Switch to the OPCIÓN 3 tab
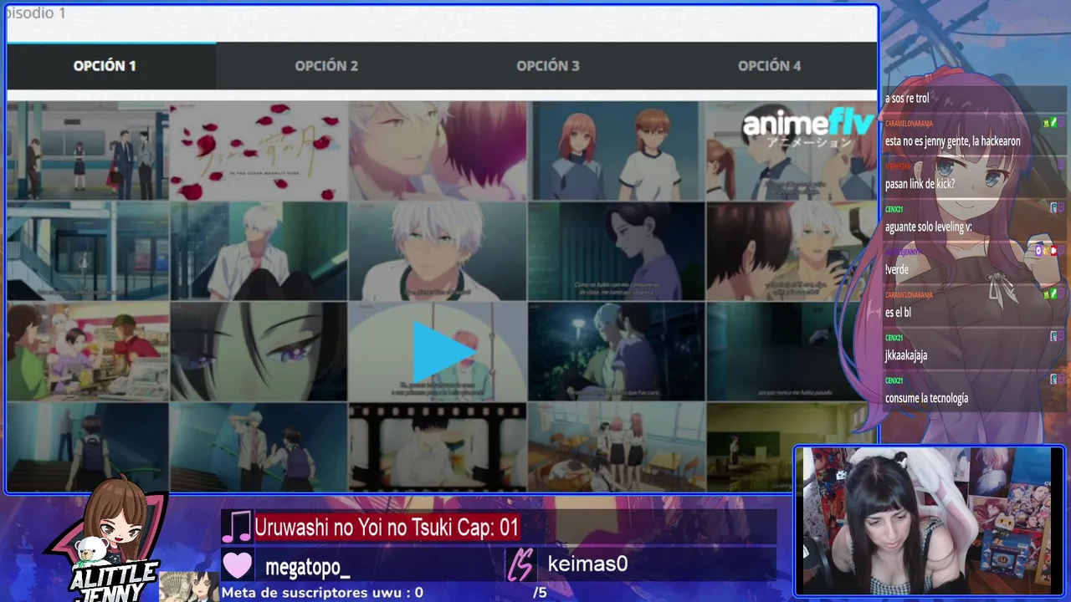The image size is (1071, 602). click(548, 66)
